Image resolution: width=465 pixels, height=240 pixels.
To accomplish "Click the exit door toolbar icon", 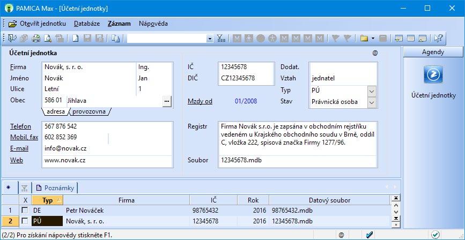I will [x=12, y=38].
